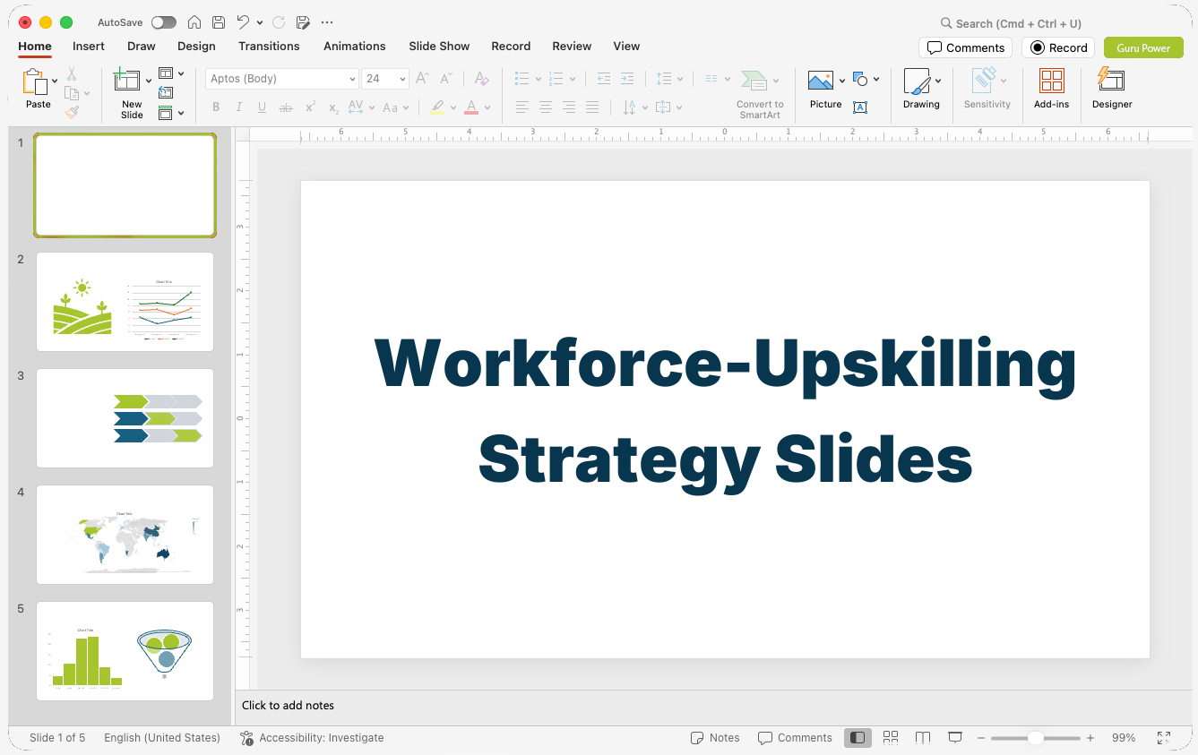Click the Record button at top right
Image resolution: width=1198 pixels, height=755 pixels.
coord(1059,47)
